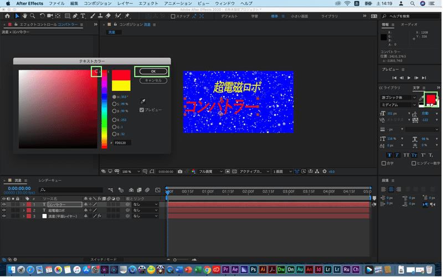The image size is (443, 277).
Task: Enable the ヒンディー数字 checkbox
Action: click(x=414, y=163)
